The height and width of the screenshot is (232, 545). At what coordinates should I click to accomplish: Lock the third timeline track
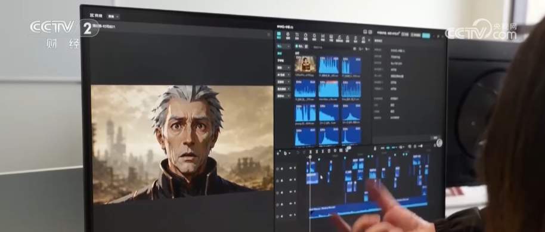282,192
